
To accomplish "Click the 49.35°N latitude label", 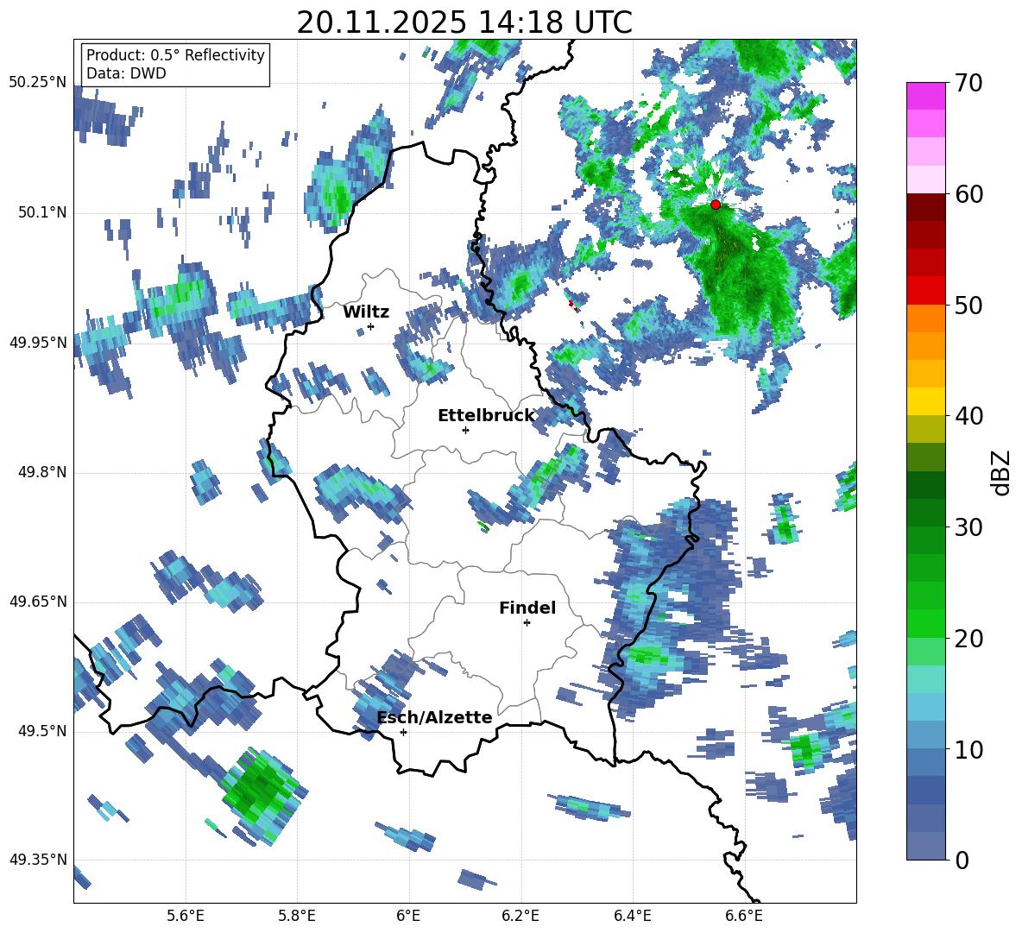I will 38,860.
